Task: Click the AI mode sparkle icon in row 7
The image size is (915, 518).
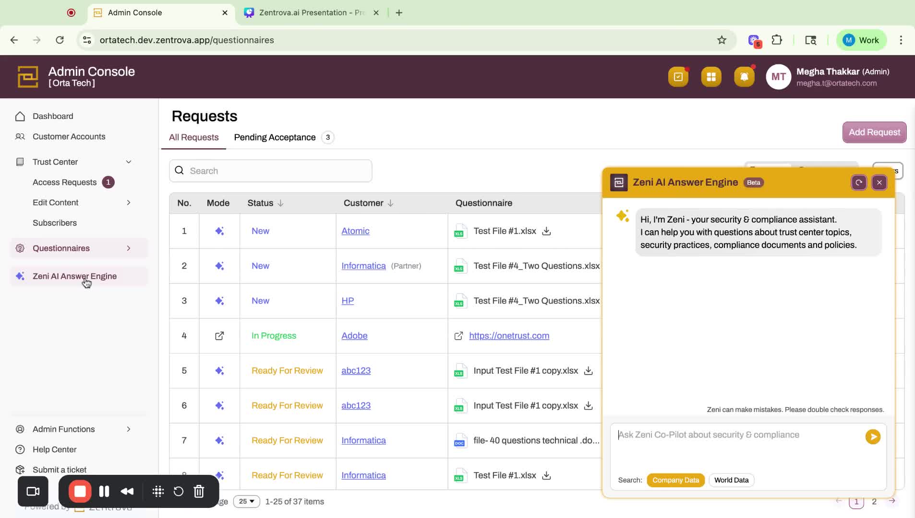Action: point(219,440)
